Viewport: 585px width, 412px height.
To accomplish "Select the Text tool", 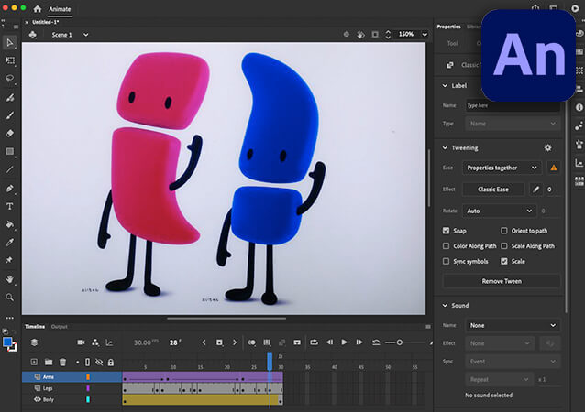I will point(10,206).
